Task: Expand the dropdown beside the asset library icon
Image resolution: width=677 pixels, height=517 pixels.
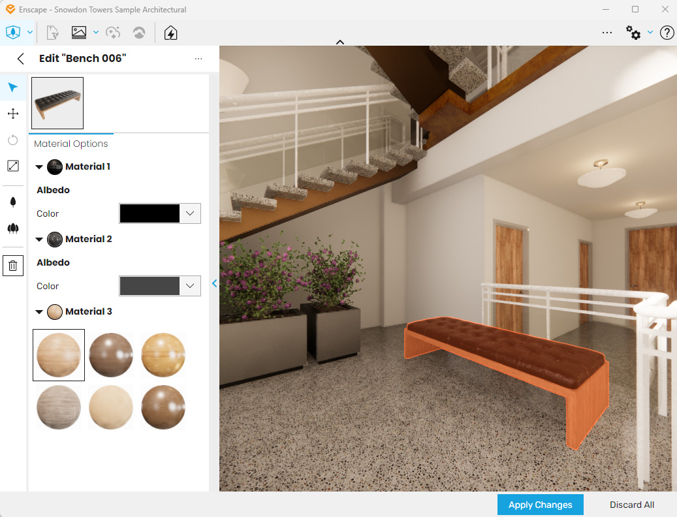Action: tap(30, 33)
